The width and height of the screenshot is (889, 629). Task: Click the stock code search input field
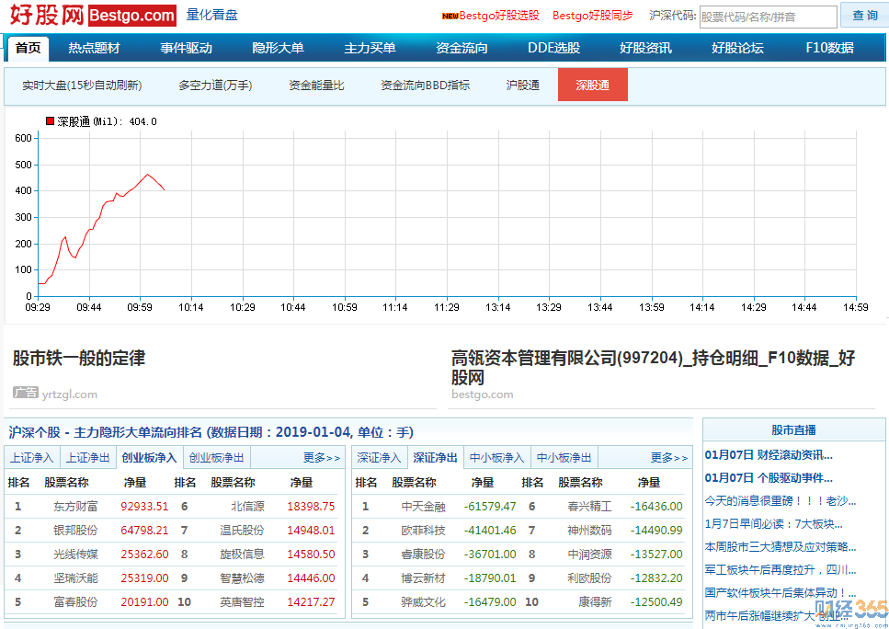tap(769, 17)
